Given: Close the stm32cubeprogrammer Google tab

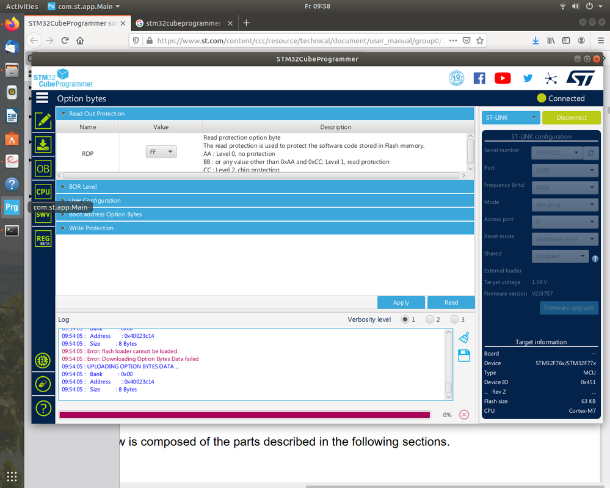Looking at the screenshot, I should click(x=230, y=23).
